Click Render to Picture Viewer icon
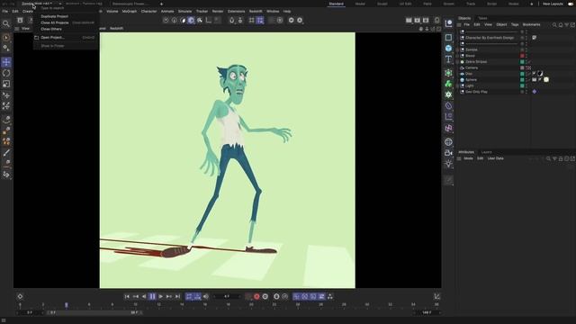Screen dimensions: 576x324 pos(418,20)
